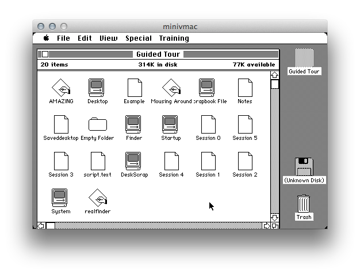Open the Training menu
360x274 pixels.
[174, 38]
